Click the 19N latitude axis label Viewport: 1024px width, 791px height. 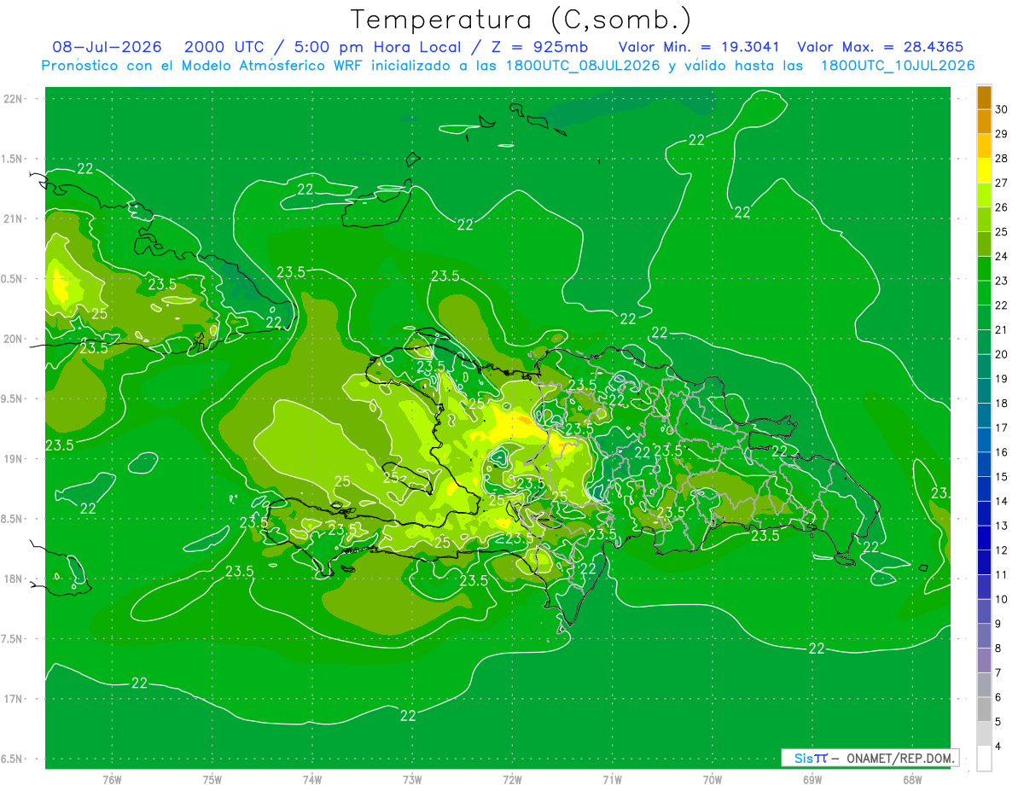point(15,459)
